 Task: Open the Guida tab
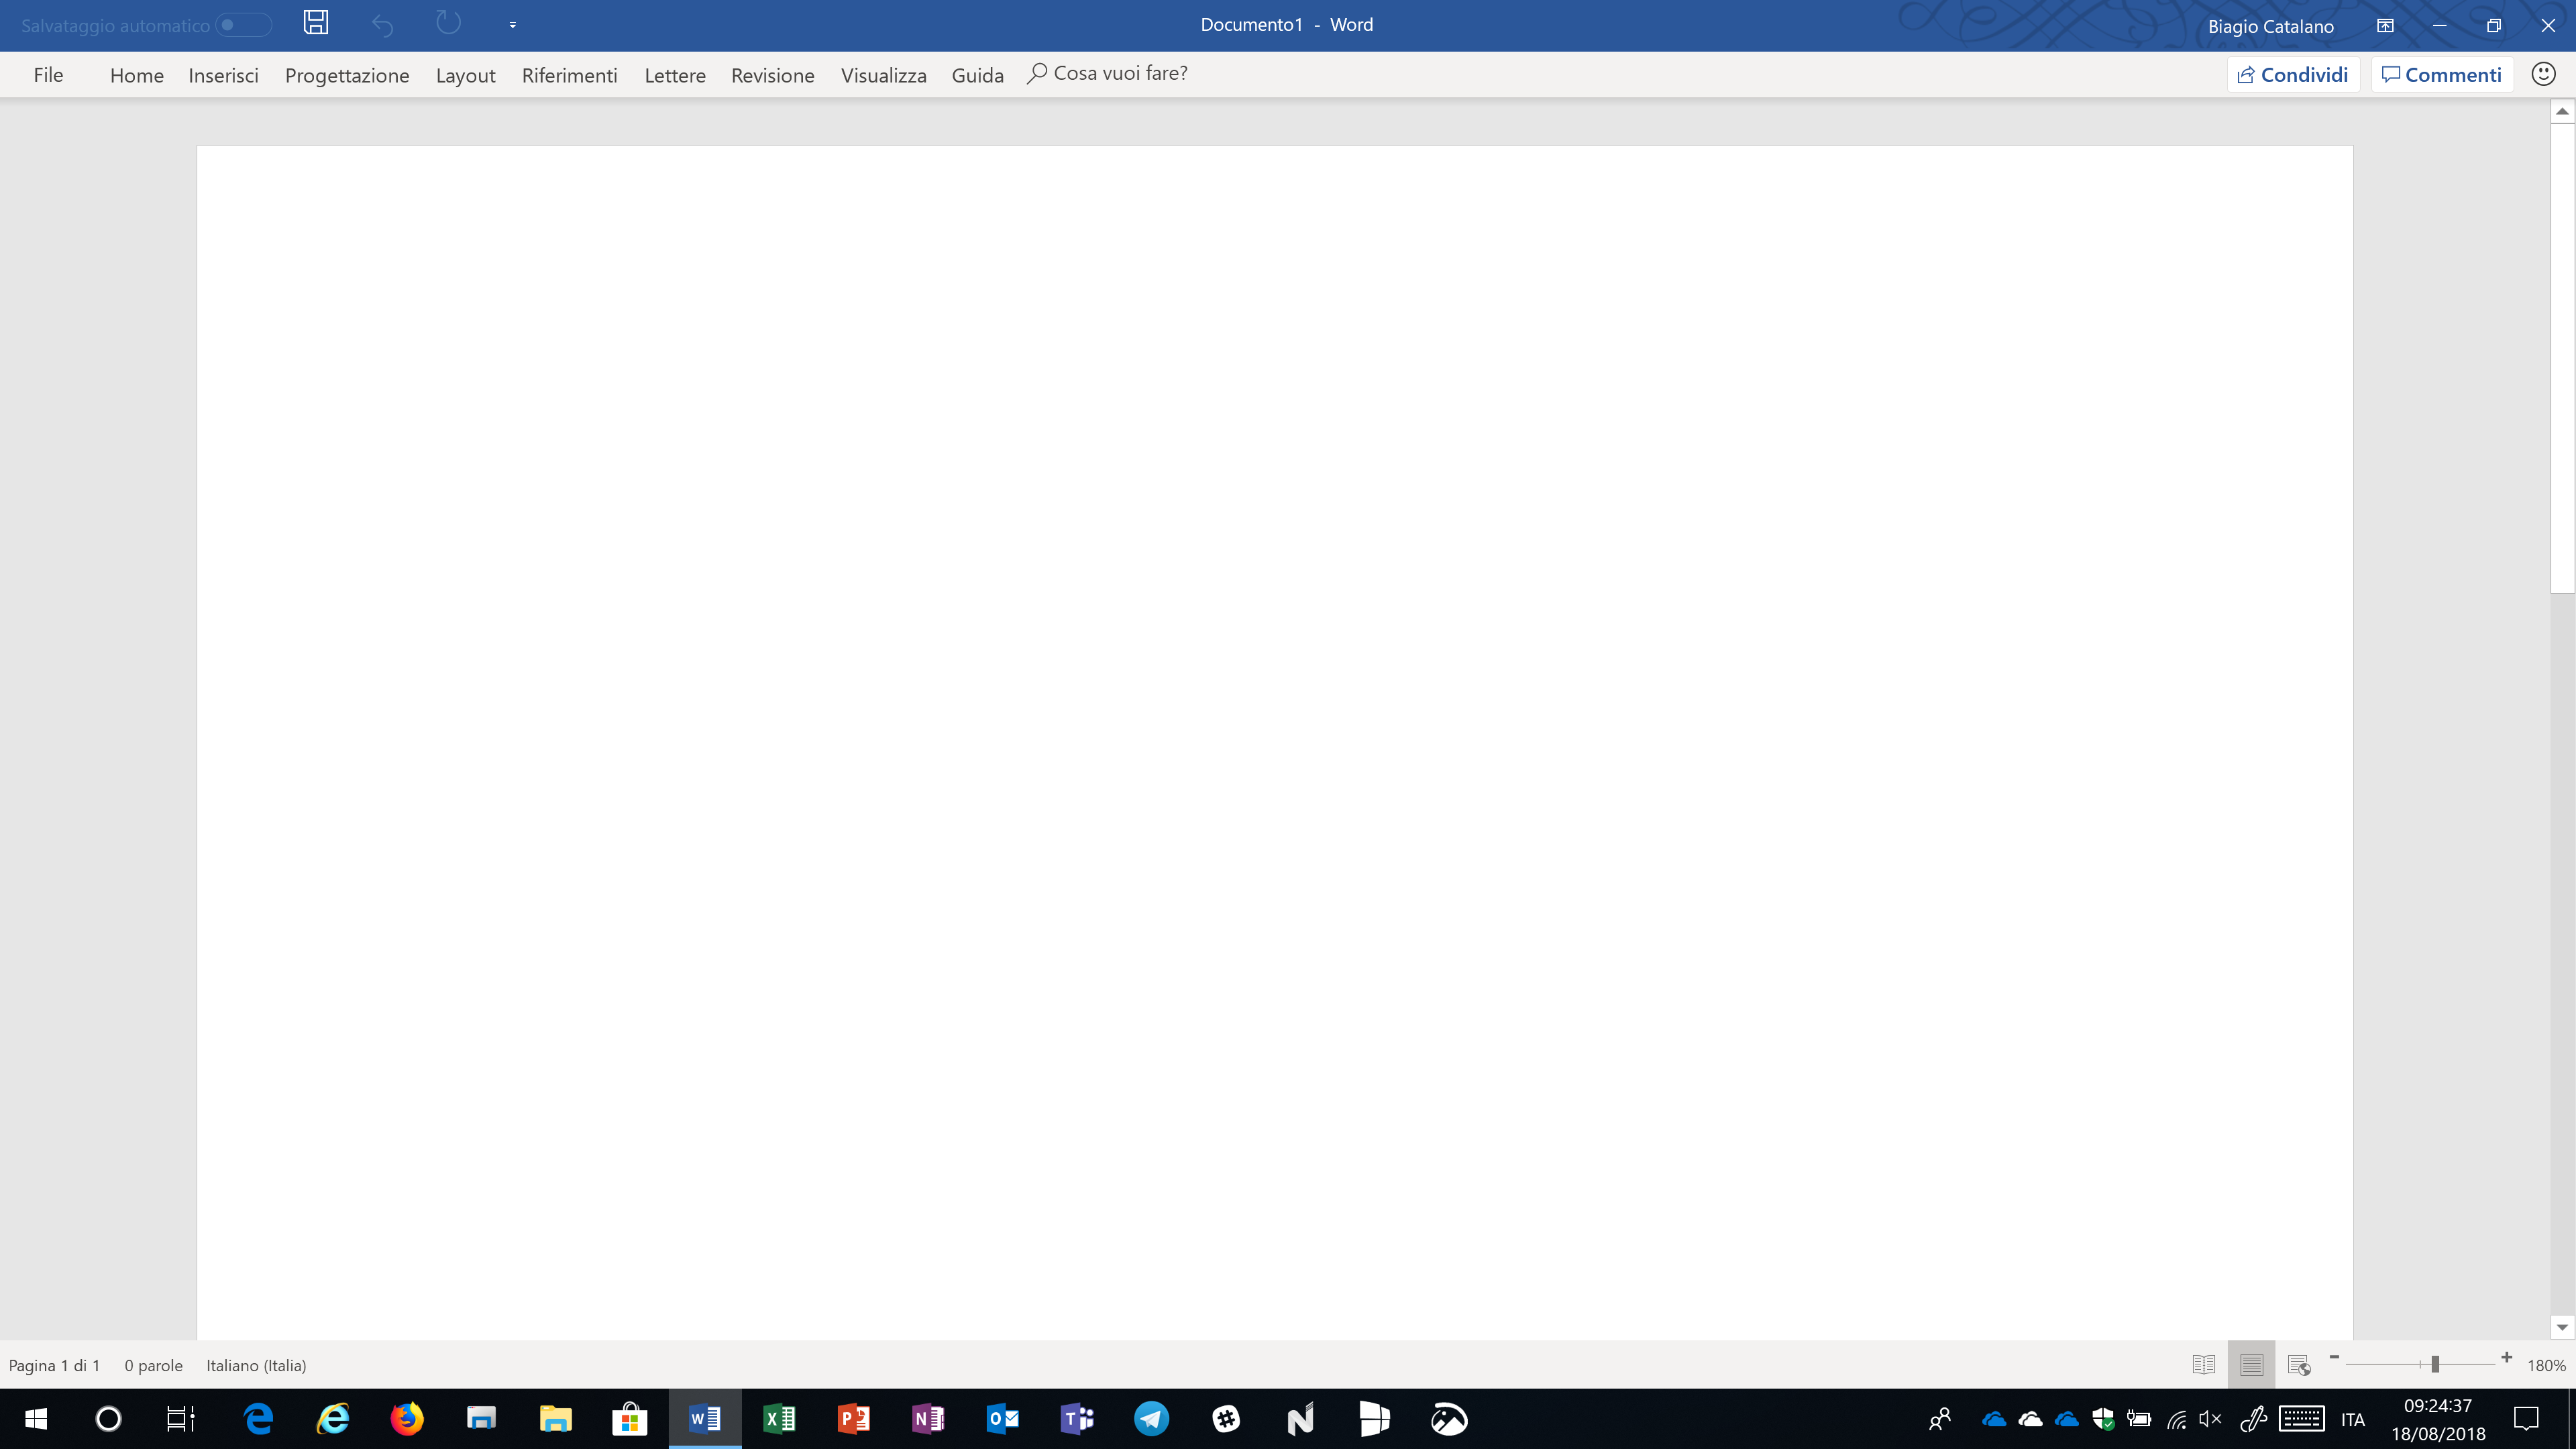pos(977,75)
